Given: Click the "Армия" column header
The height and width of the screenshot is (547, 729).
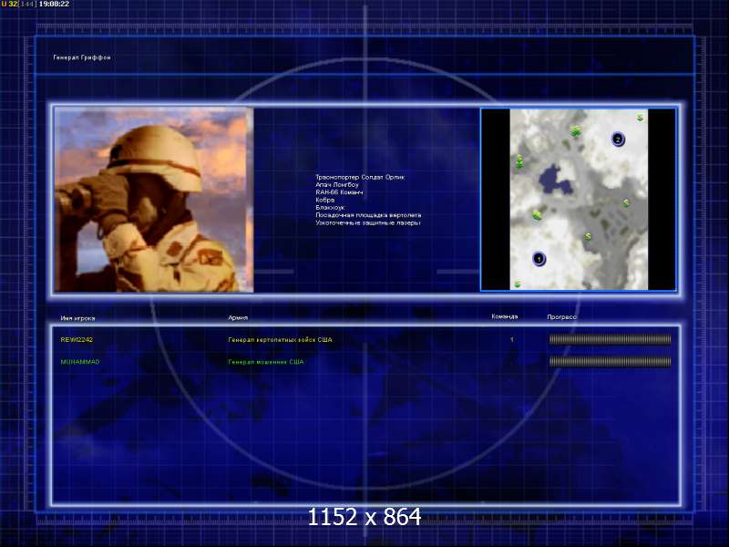Looking at the screenshot, I should point(238,317).
